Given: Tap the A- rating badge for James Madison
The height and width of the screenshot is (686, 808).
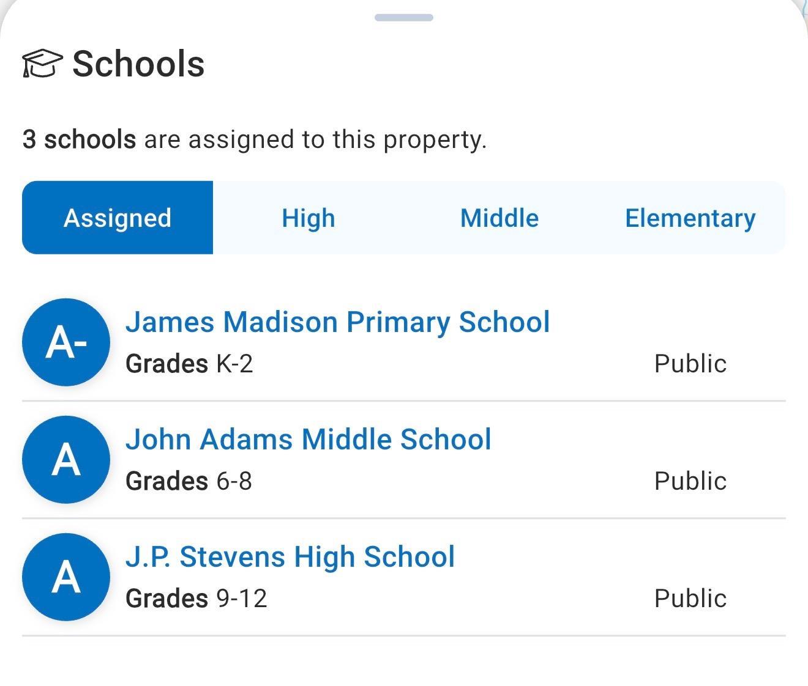Looking at the screenshot, I should [66, 342].
